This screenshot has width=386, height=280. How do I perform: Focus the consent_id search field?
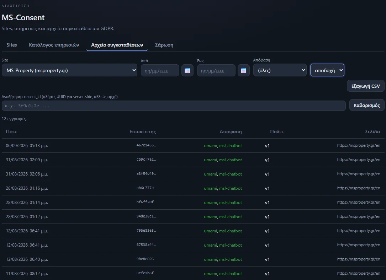point(174,106)
